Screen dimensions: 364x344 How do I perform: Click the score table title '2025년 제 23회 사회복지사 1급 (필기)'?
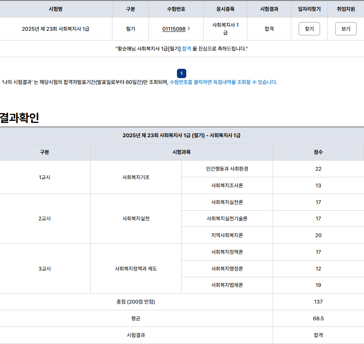[x=182, y=136]
